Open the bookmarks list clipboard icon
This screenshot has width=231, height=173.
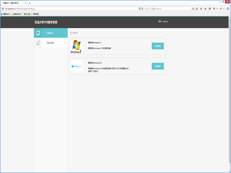point(197,9)
